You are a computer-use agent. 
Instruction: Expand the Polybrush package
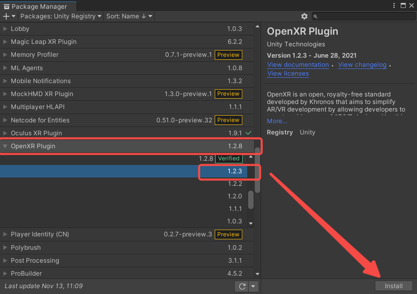(x=5, y=247)
